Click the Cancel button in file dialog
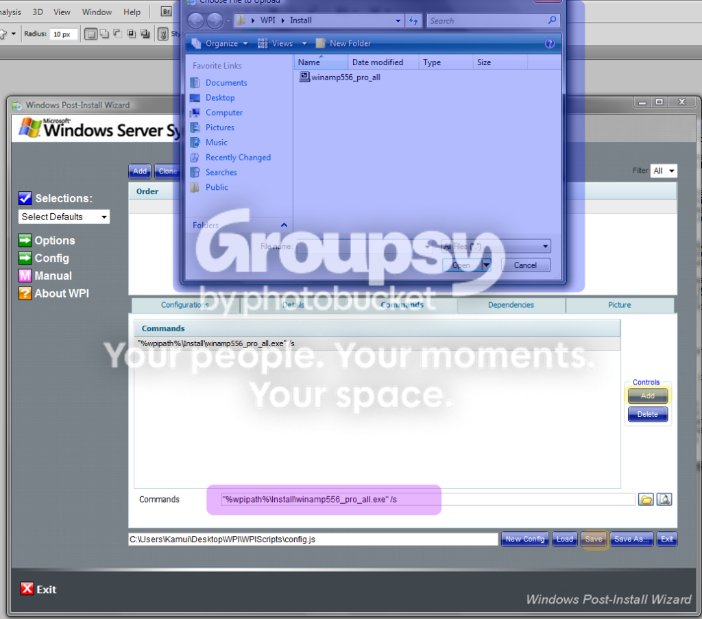 (x=525, y=265)
